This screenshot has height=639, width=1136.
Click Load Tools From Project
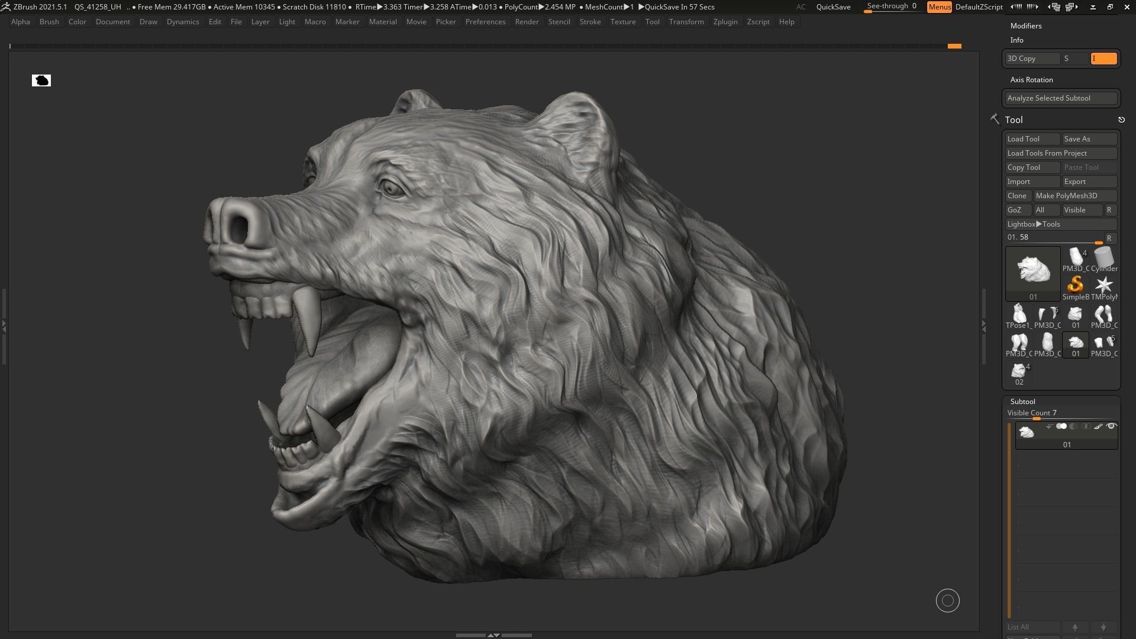click(1061, 153)
